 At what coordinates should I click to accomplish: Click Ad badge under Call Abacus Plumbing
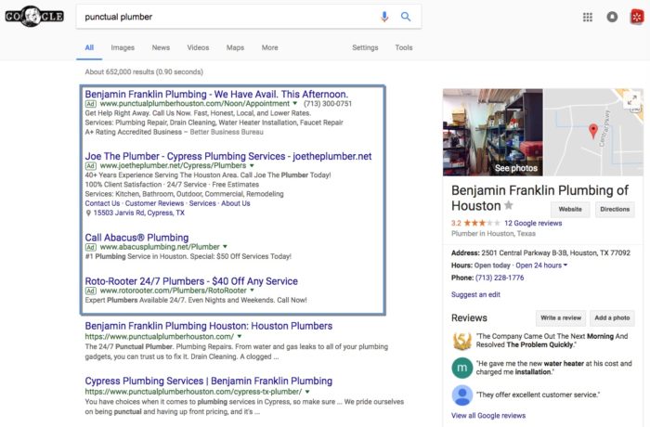click(91, 247)
